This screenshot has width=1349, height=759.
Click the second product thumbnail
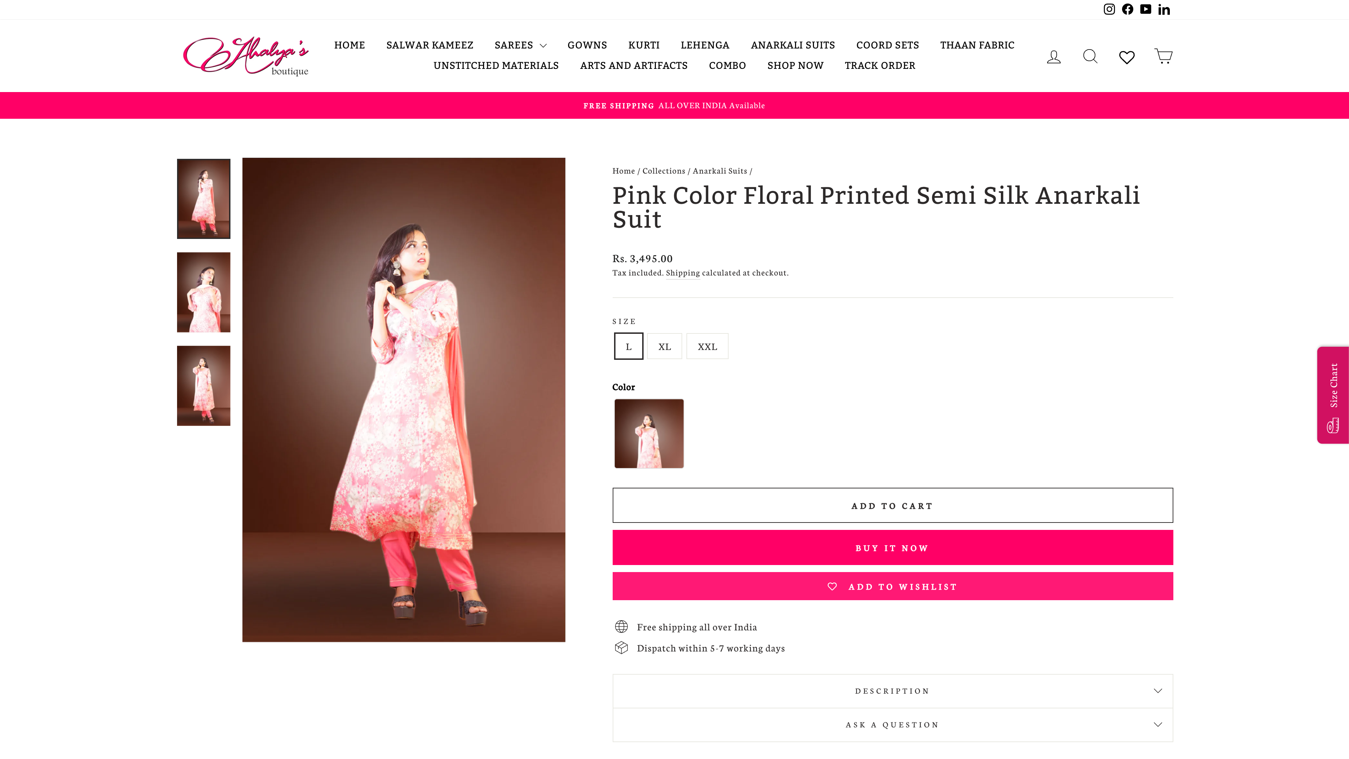pos(203,292)
